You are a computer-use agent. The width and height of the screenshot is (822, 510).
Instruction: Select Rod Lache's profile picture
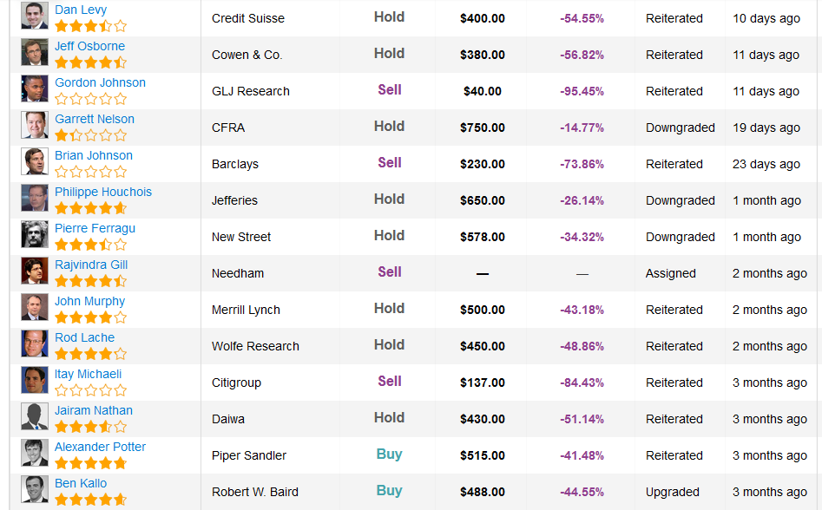click(35, 343)
